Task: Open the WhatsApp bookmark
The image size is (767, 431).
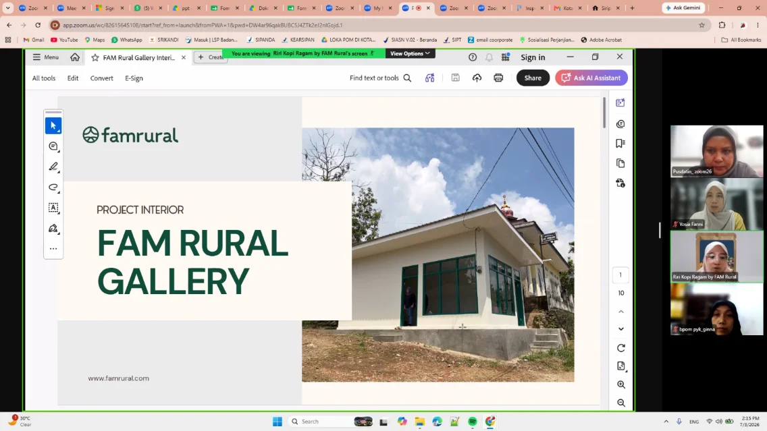Action: 127,40
